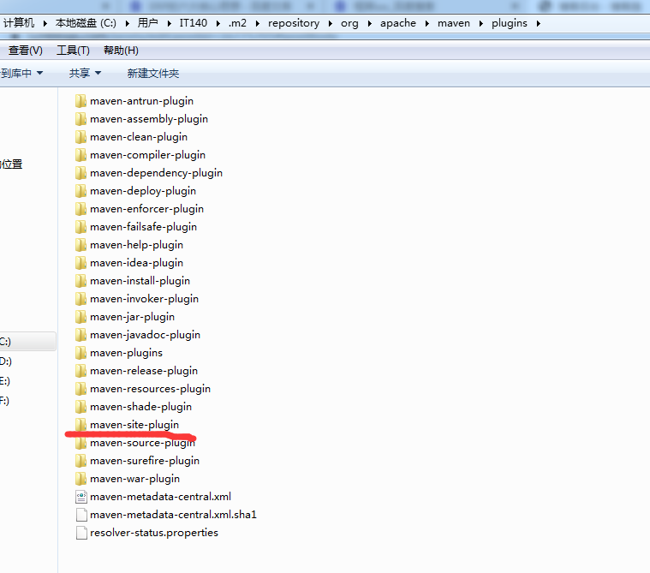Click the maven-dependency-plugin folder icon
The image size is (650, 573).
click(x=81, y=173)
